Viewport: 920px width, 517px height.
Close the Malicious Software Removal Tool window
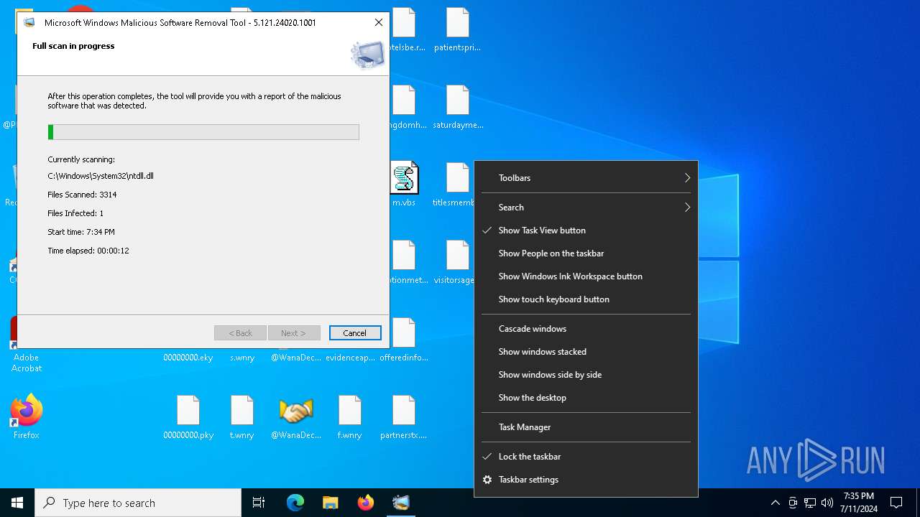[379, 22]
